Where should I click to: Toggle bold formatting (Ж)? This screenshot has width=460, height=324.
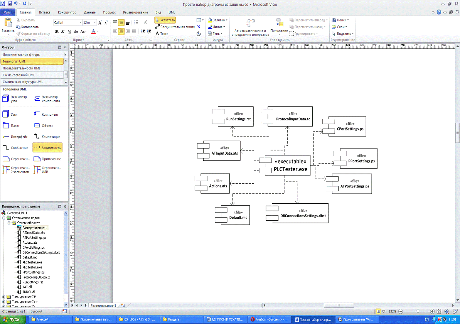[x=56, y=32]
